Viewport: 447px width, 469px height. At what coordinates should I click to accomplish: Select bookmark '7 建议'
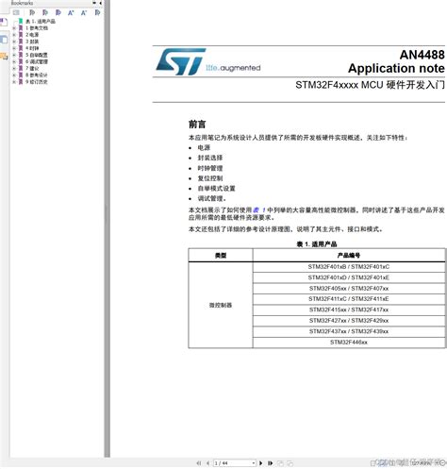coord(32,68)
